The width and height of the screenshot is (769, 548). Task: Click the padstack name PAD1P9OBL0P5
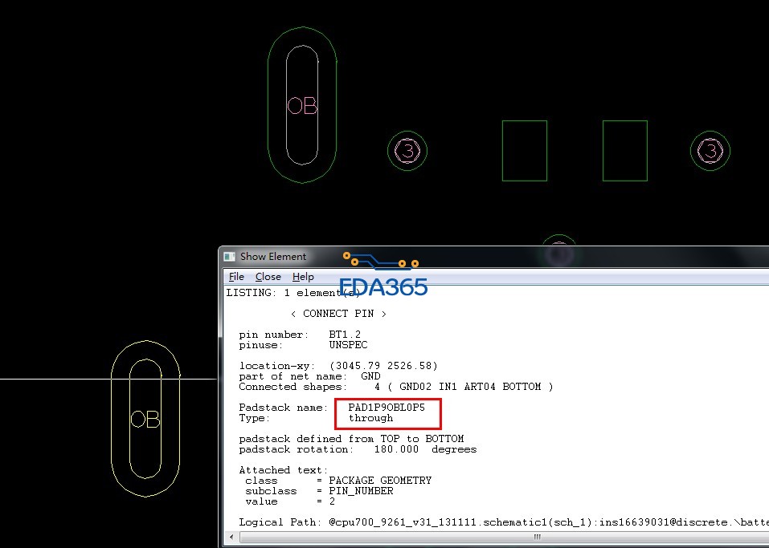[x=387, y=408]
